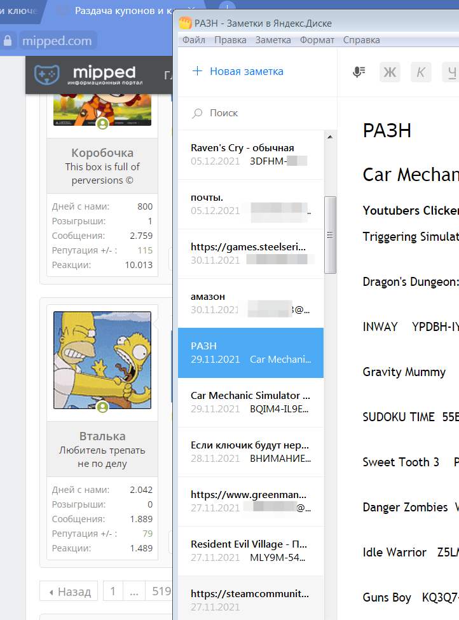Open the Формат menu
459x620 pixels.
click(x=317, y=40)
